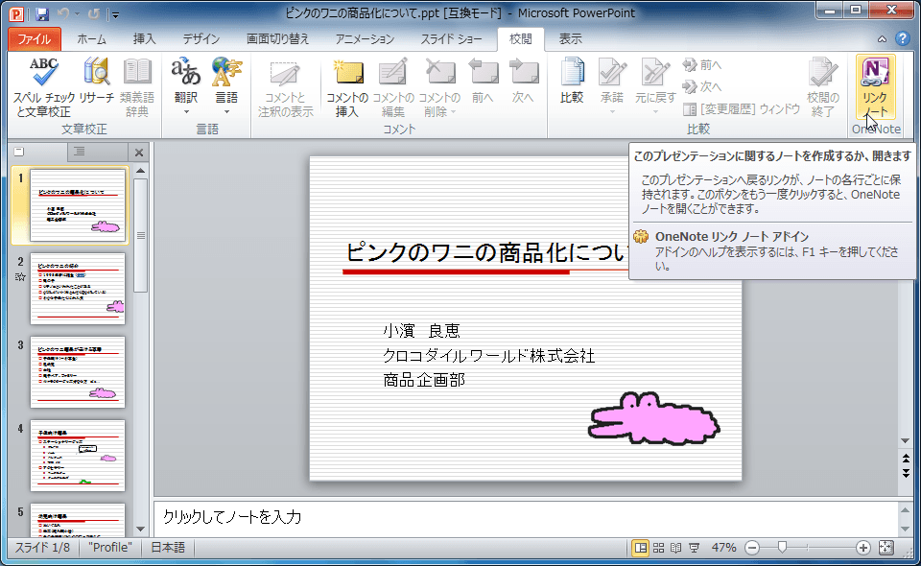The image size is (921, 566).
Task: Open the Translate (翻訳) dropdown
Action: (186, 87)
